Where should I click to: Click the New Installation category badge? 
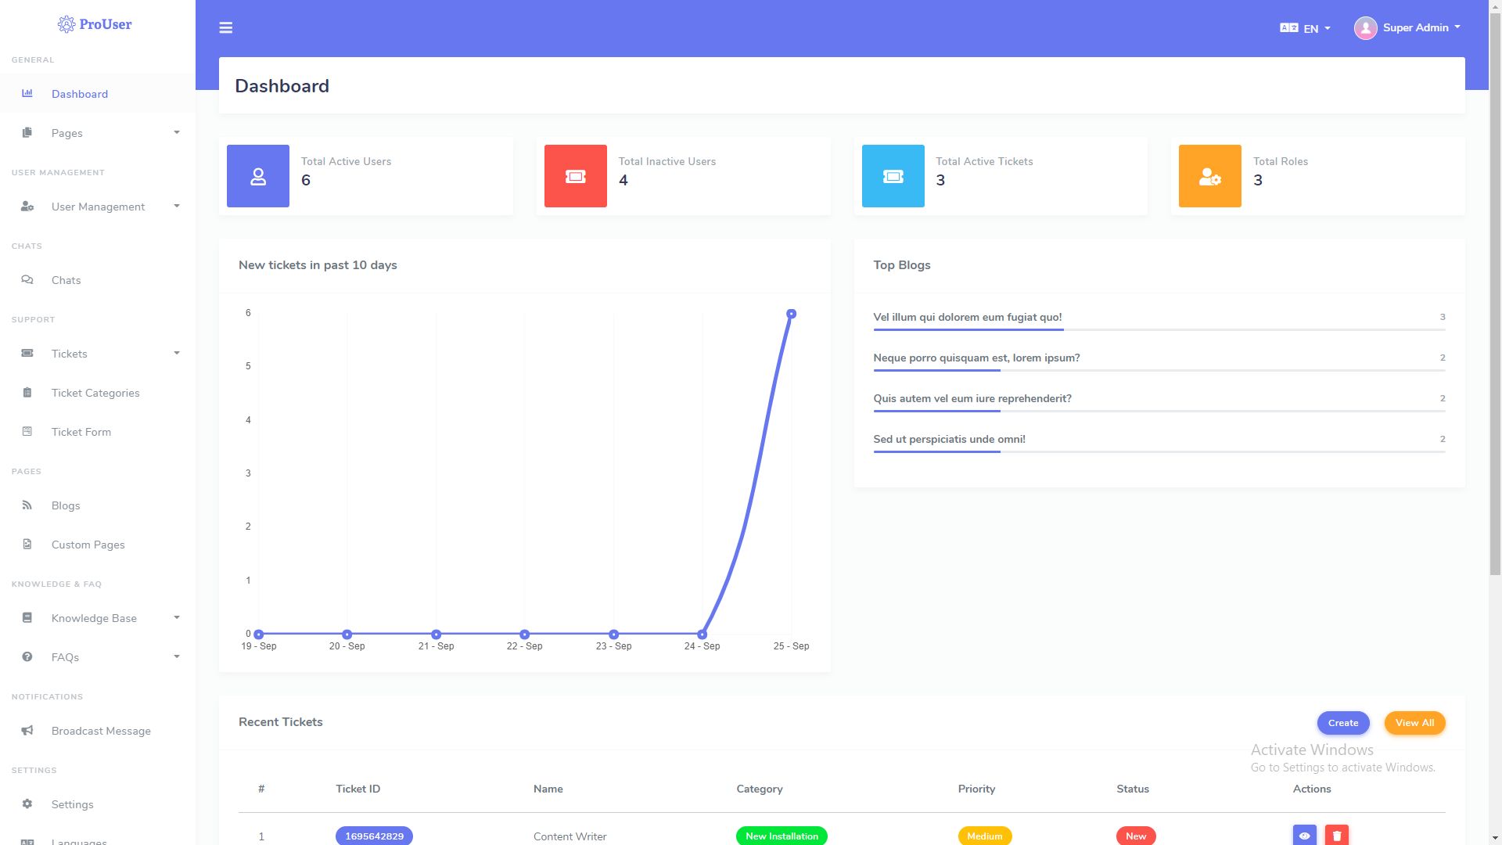[782, 836]
